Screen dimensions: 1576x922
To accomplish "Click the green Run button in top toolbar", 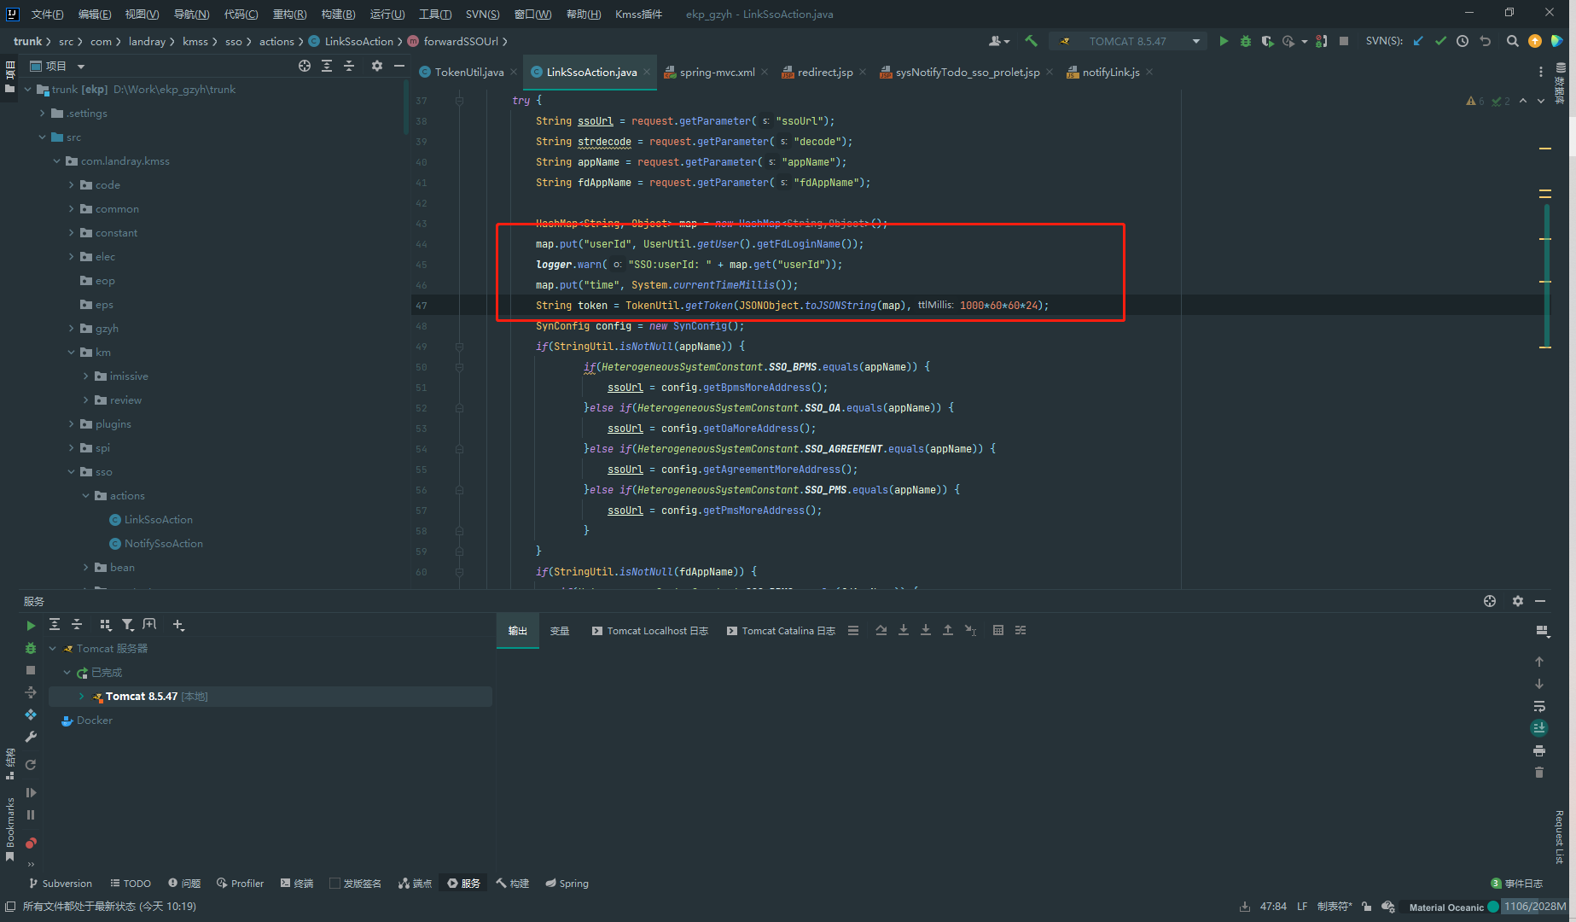I will pos(1224,41).
